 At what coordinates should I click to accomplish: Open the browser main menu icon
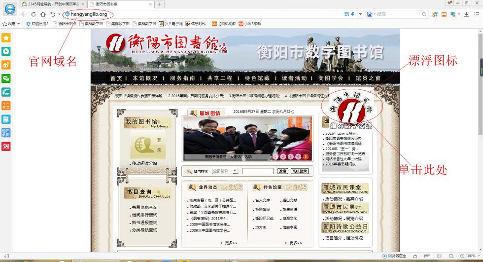(x=477, y=14)
